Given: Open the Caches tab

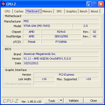Looking at the screenshot, I should [19, 11].
